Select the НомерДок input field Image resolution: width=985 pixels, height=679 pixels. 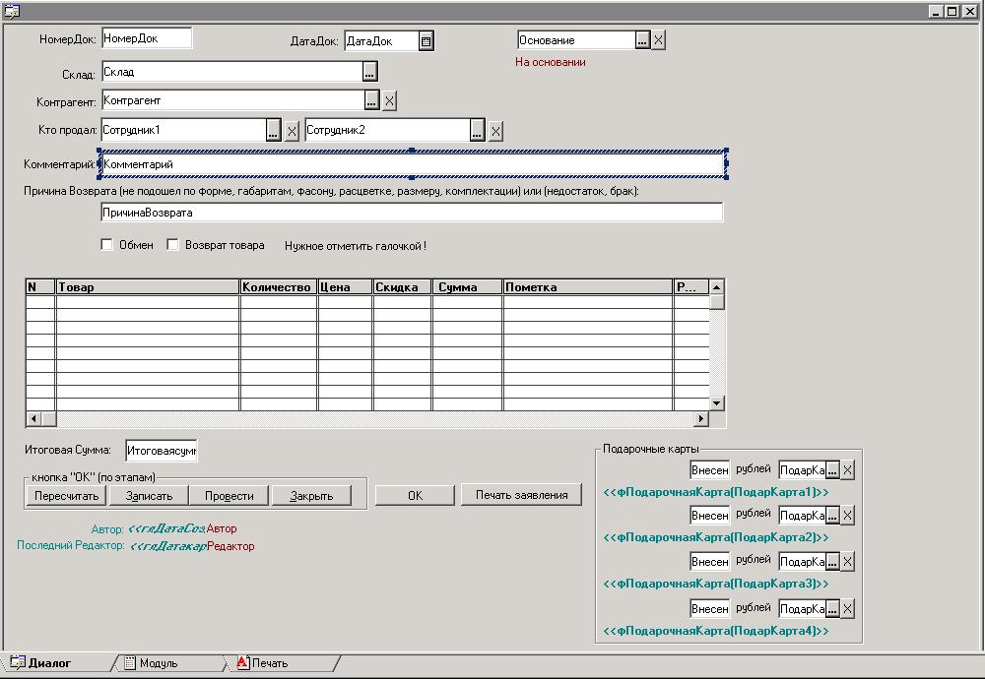point(147,38)
